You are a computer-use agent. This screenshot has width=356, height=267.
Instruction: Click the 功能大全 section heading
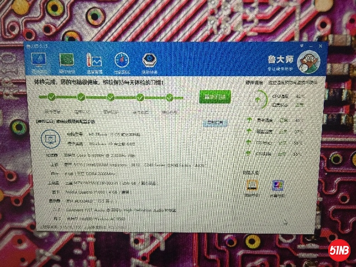tap(251, 172)
